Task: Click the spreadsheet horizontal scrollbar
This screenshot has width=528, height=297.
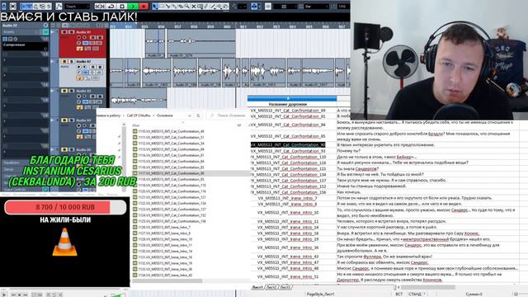Action: click(427, 287)
